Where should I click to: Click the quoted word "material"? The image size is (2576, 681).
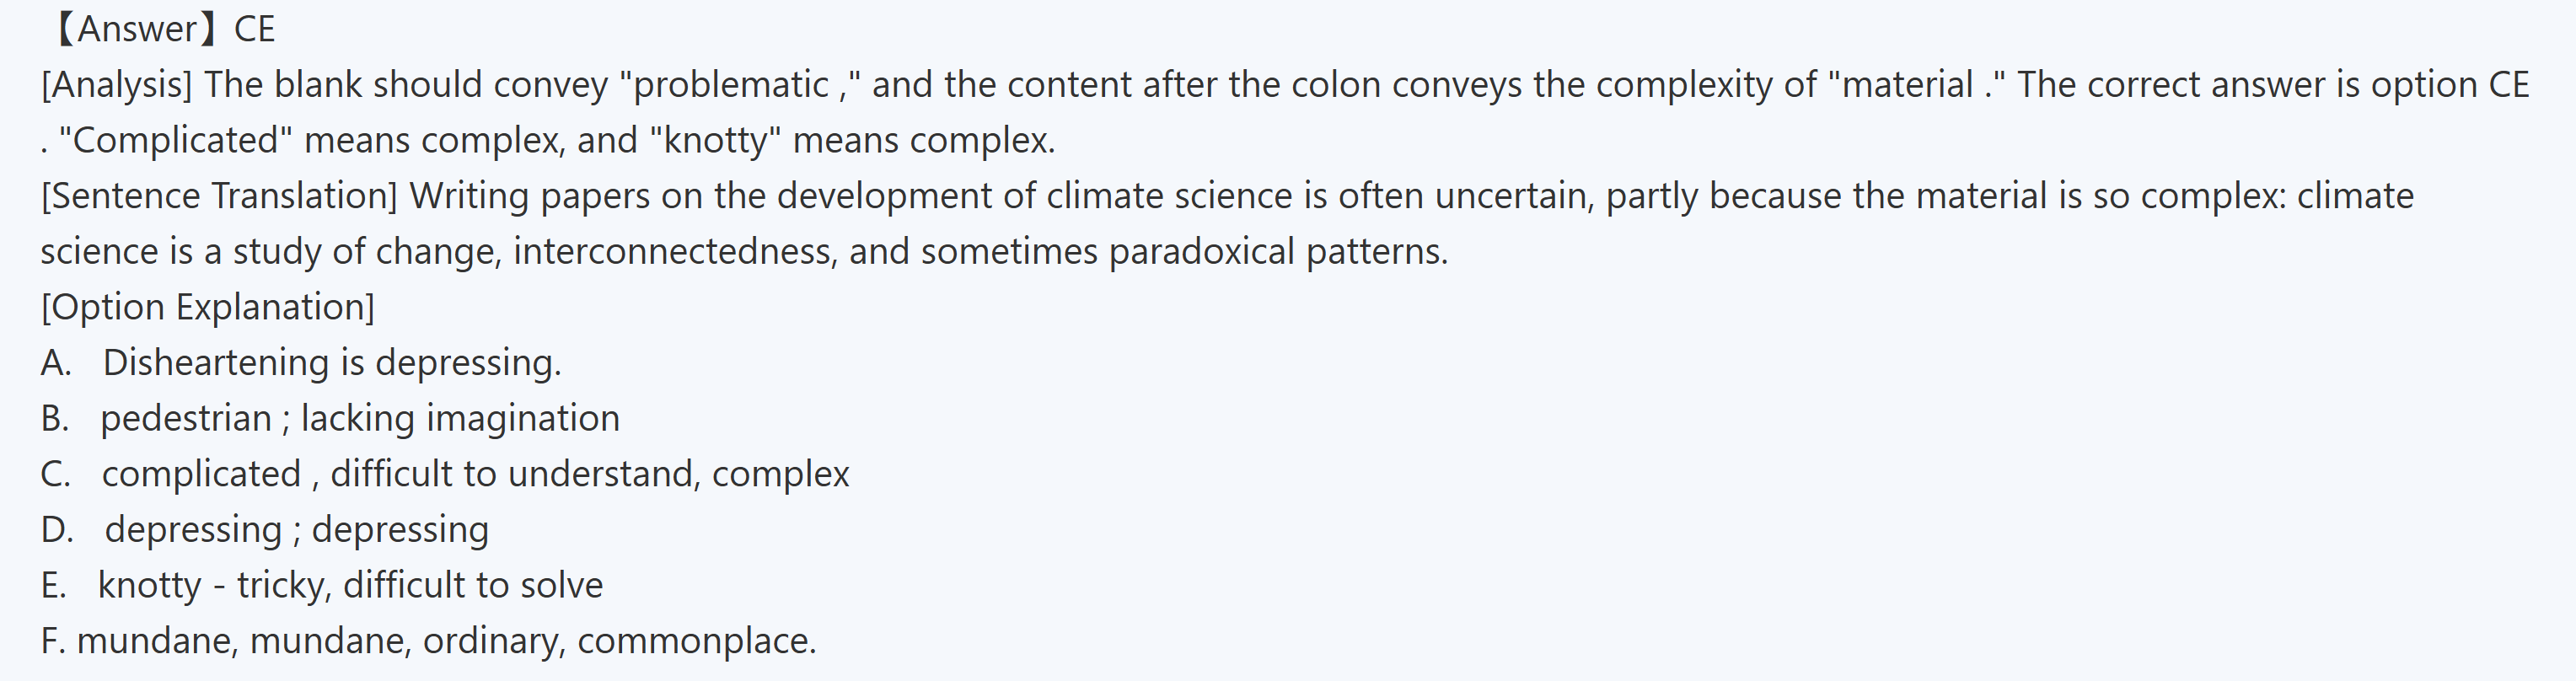tap(1907, 85)
